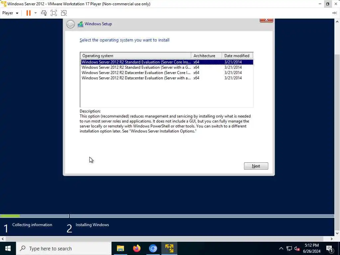Open the Player menu dropdown

(x=10, y=13)
